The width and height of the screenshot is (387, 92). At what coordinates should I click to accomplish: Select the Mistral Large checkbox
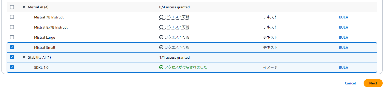[x=12, y=37]
